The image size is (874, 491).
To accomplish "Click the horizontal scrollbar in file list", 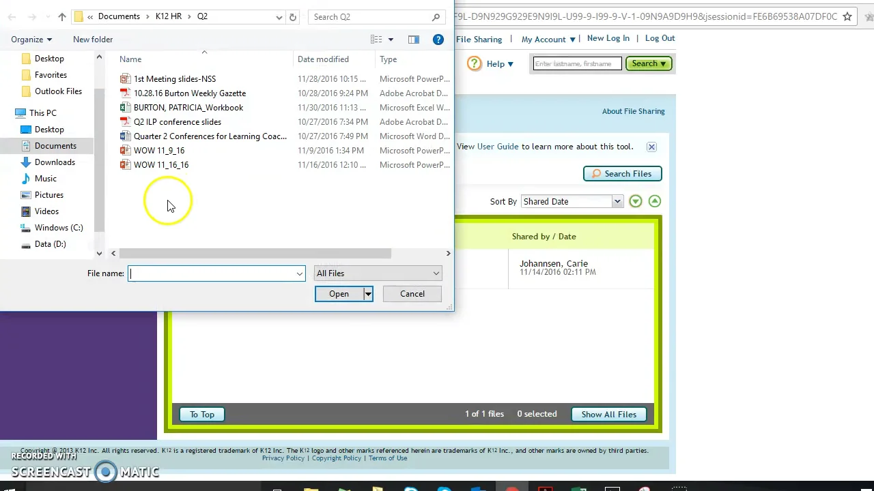I will [x=255, y=254].
